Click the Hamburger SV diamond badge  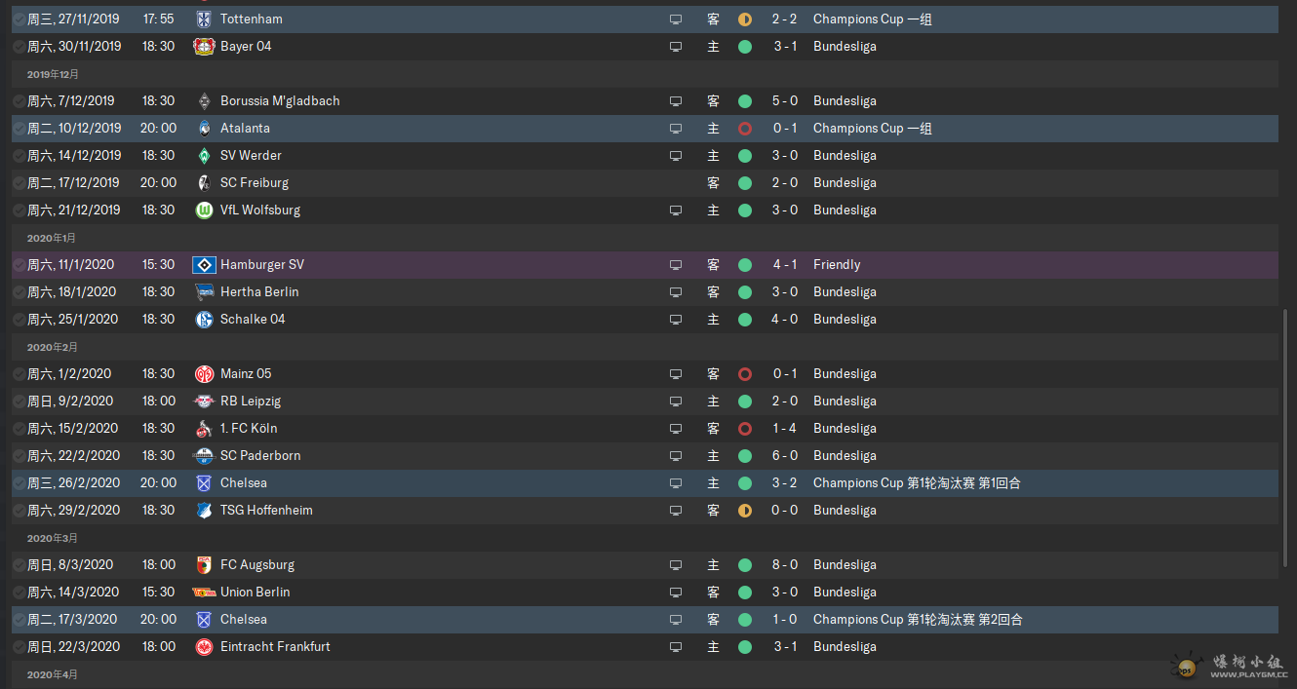pos(204,264)
